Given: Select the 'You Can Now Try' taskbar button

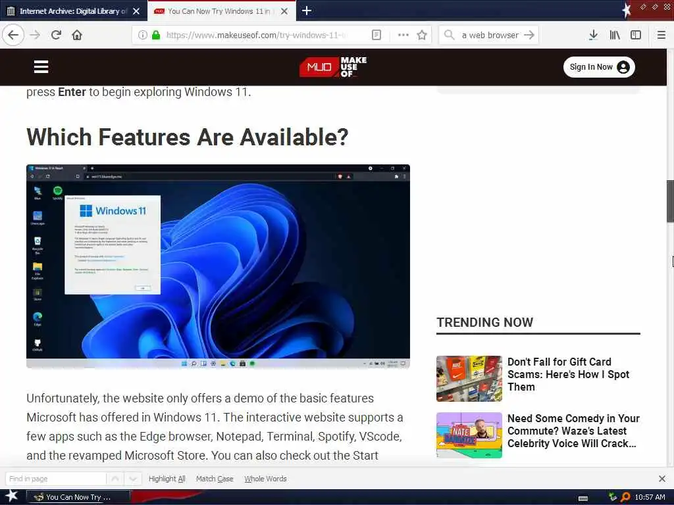Looking at the screenshot, I should pyautogui.click(x=78, y=497).
